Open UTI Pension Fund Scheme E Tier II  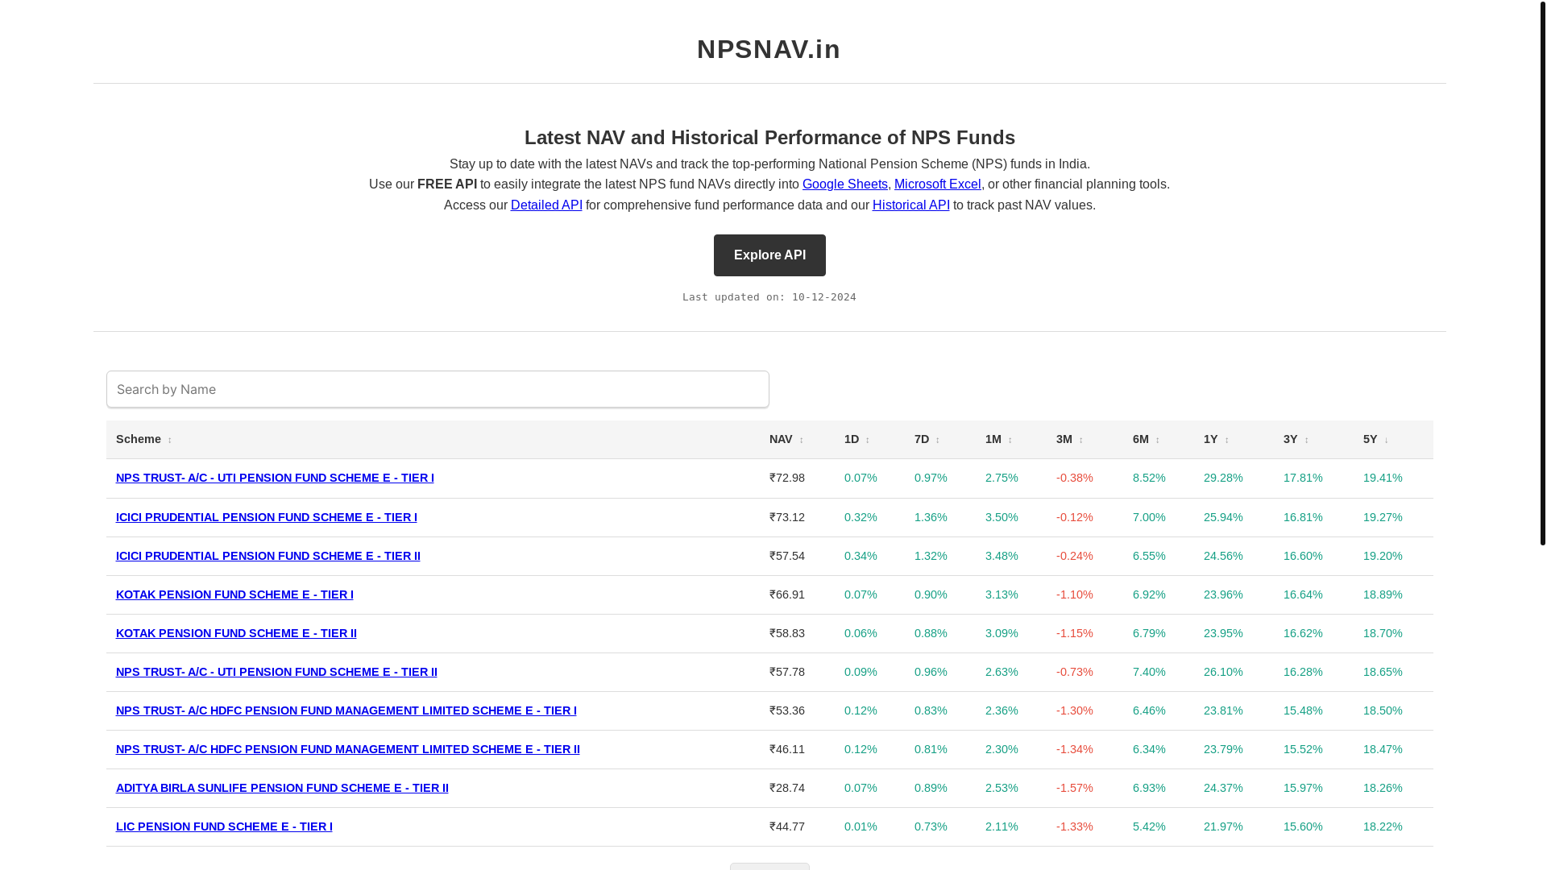point(276,672)
